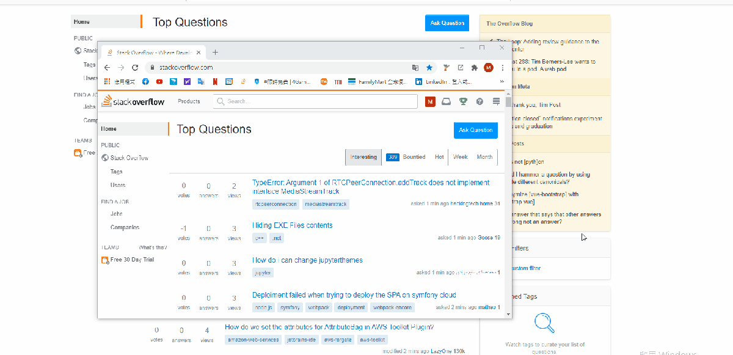Open the symfony cloud deployment failed question
Image resolution: width=733 pixels, height=355 pixels.
point(354,295)
